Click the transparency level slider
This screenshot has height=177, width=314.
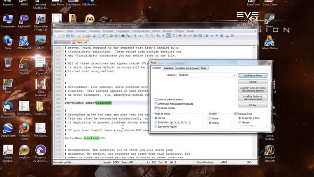point(251,126)
